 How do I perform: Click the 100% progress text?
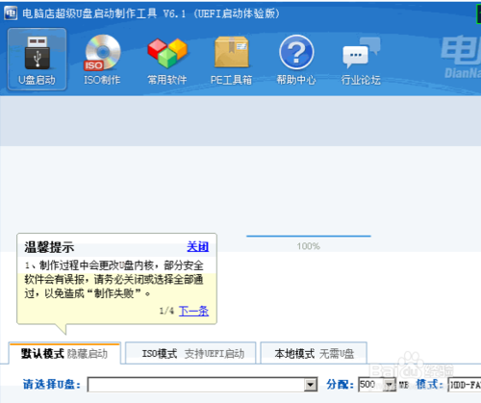(308, 246)
